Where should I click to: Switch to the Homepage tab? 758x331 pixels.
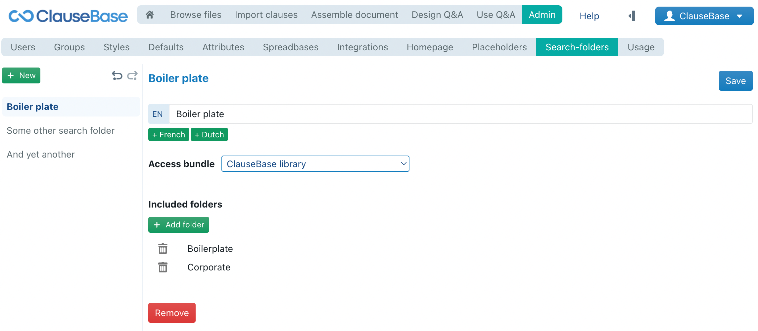(430, 47)
